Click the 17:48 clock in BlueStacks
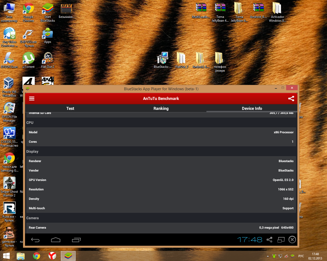327x261 pixels. pos(250,240)
